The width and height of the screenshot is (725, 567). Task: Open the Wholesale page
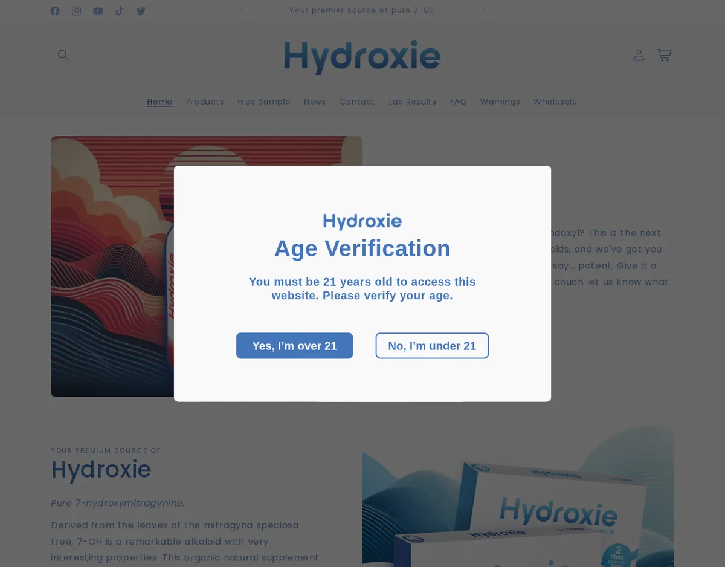click(x=555, y=102)
